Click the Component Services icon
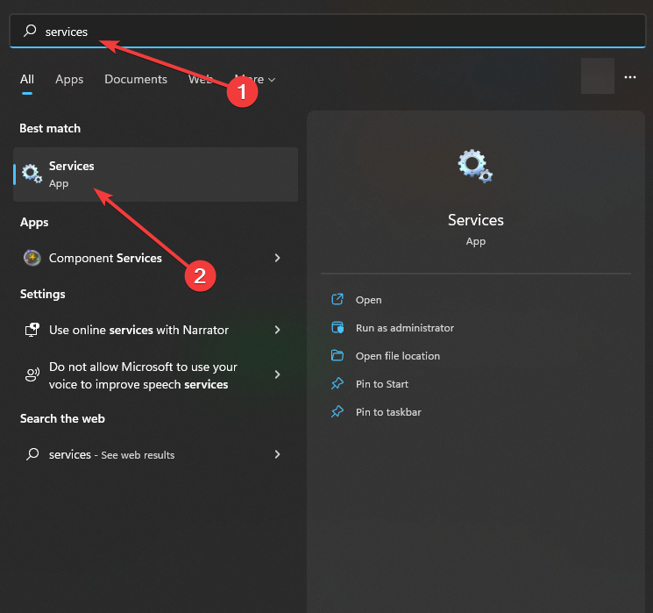 (32, 258)
